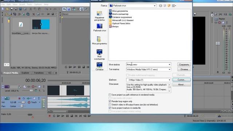
Task: Mute video track 1
Action: [x=39, y=87]
